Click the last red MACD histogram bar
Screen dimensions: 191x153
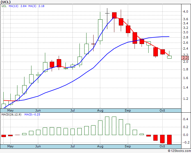coord(169,140)
